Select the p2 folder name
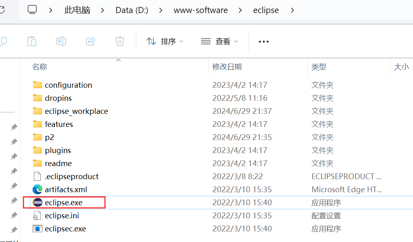This screenshot has height=242, width=413. tap(49, 138)
